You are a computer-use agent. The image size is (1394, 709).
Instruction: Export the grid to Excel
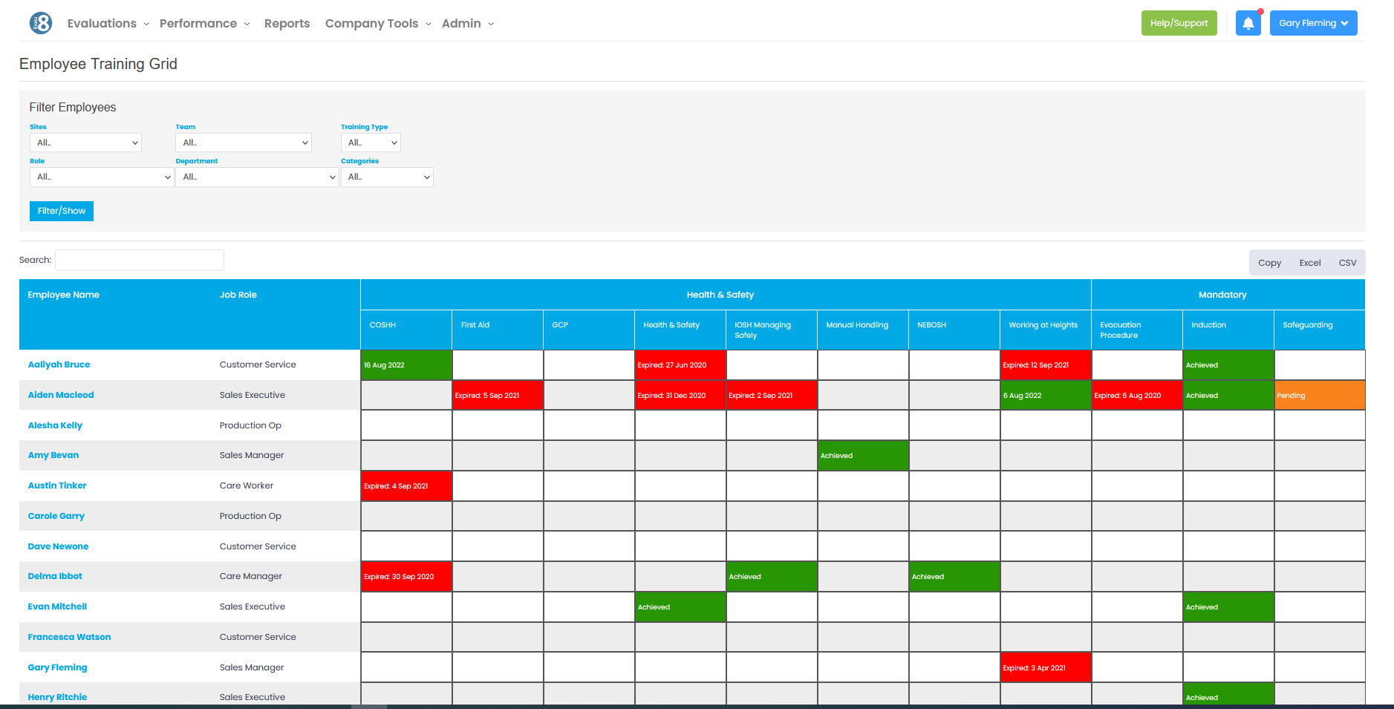point(1309,262)
